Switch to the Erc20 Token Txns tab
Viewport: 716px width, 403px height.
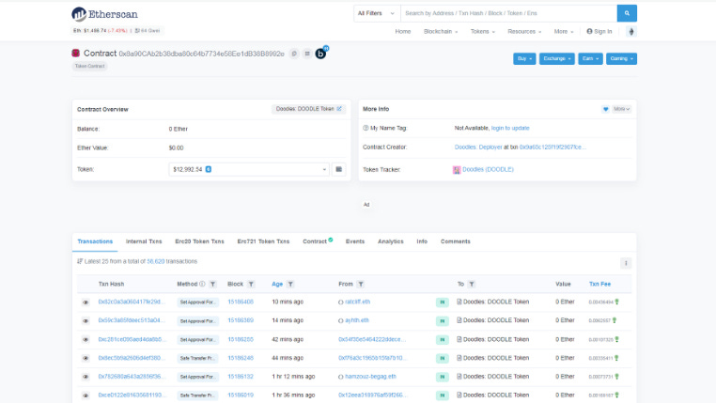coord(199,241)
